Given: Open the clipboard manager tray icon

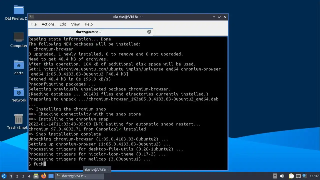Looking at the screenshot, I should pos(291,176).
